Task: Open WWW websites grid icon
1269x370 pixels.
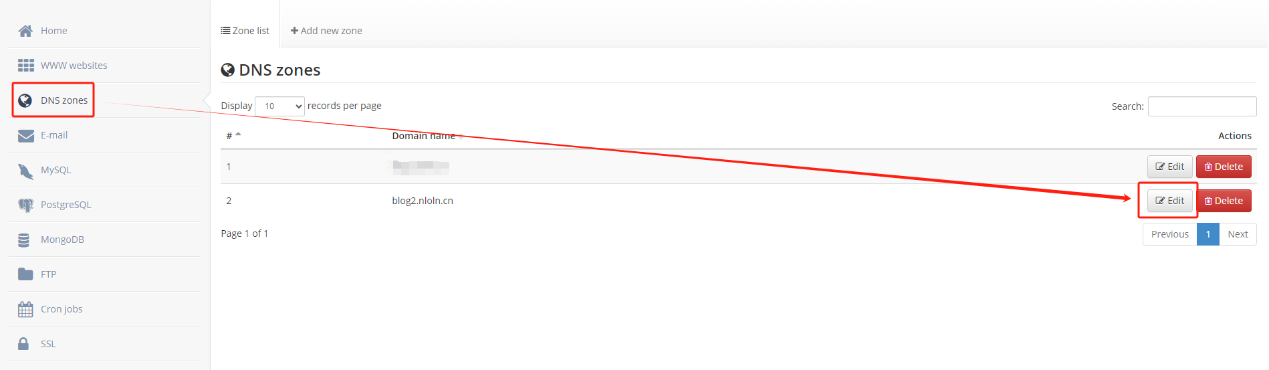Action: 25,65
